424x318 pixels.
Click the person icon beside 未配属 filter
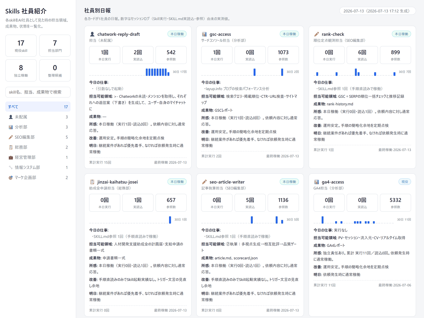pyautogui.click(x=11, y=117)
